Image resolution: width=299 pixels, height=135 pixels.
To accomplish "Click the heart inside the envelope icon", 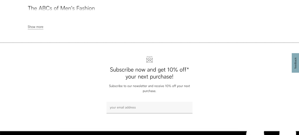I will point(149,59).
